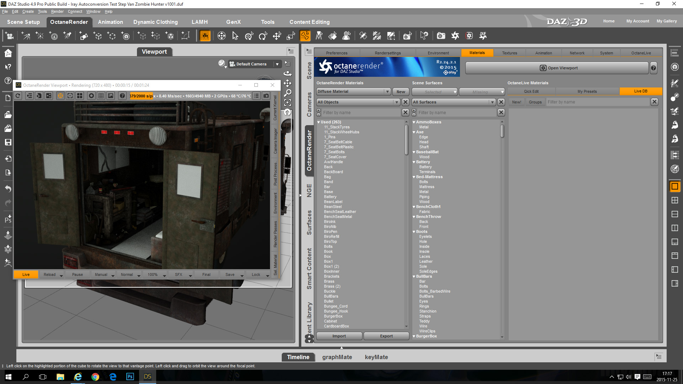Click the Open Viewport button
This screenshot has height=384, width=683.
[557, 68]
